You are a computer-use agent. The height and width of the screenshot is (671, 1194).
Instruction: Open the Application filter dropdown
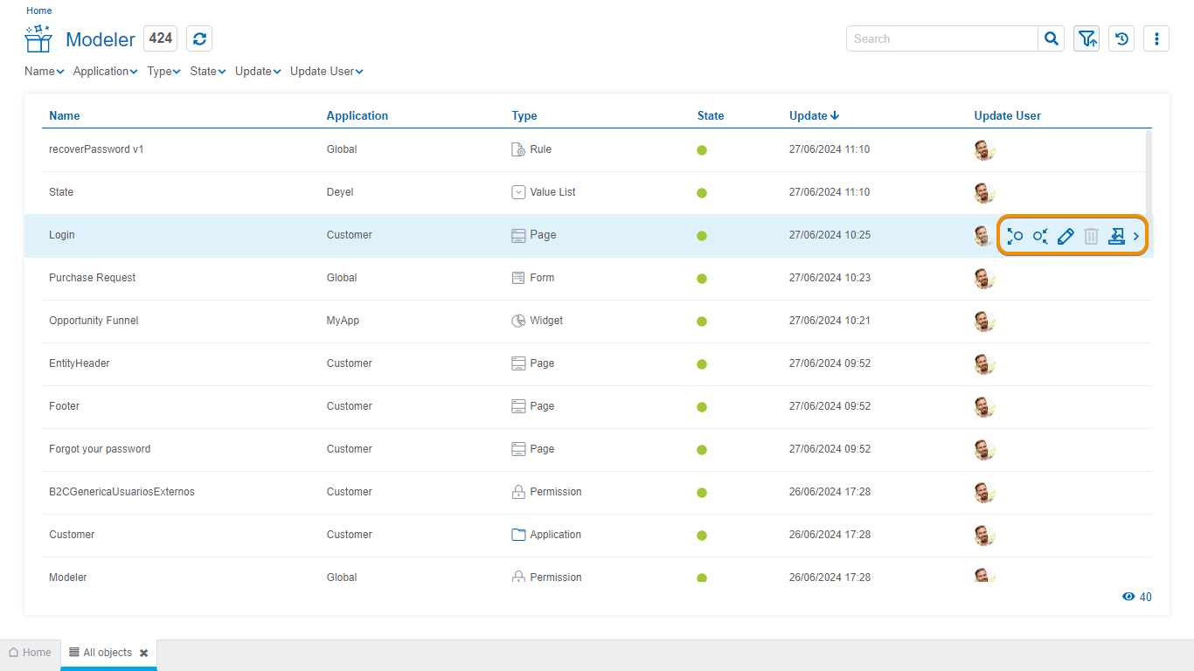pos(105,72)
